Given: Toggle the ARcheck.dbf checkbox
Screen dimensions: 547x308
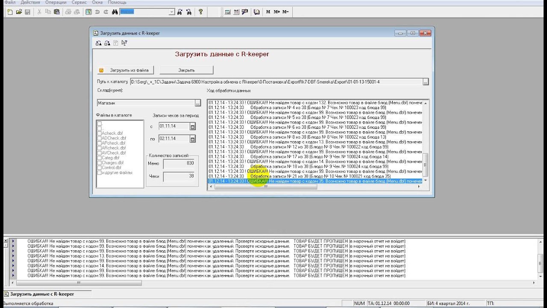Looking at the screenshot, I should click(x=100, y=148).
